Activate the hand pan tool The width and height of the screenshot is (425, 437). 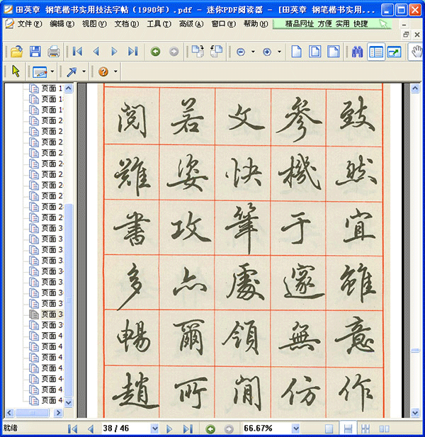tap(416, 52)
